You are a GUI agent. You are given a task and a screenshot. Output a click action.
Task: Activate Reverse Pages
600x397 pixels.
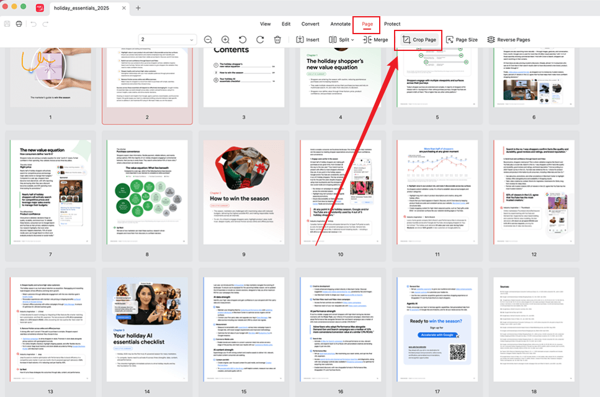pyautogui.click(x=509, y=39)
